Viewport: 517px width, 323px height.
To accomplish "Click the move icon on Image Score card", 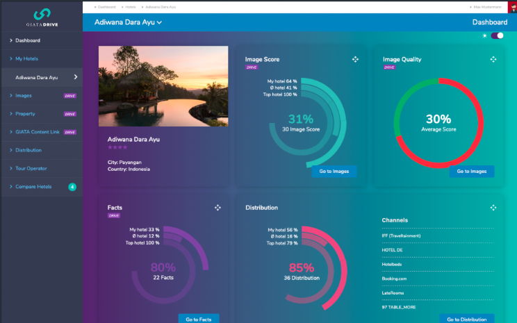I will 355,60.
